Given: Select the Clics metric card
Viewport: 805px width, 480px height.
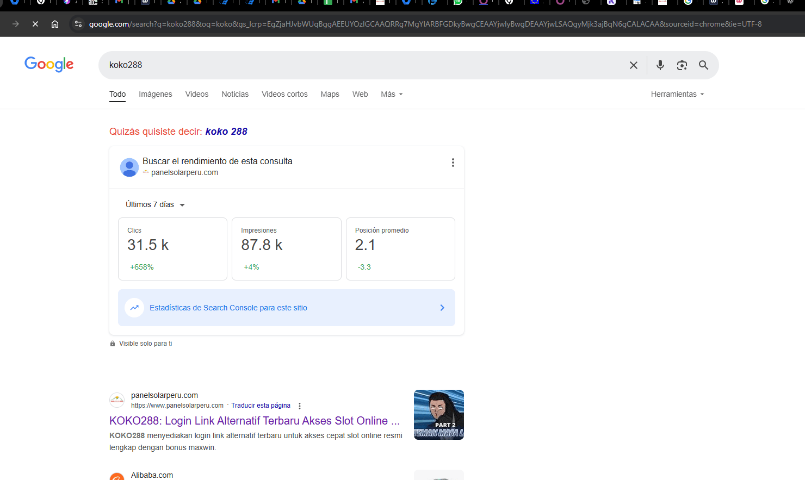Looking at the screenshot, I should tap(172, 249).
